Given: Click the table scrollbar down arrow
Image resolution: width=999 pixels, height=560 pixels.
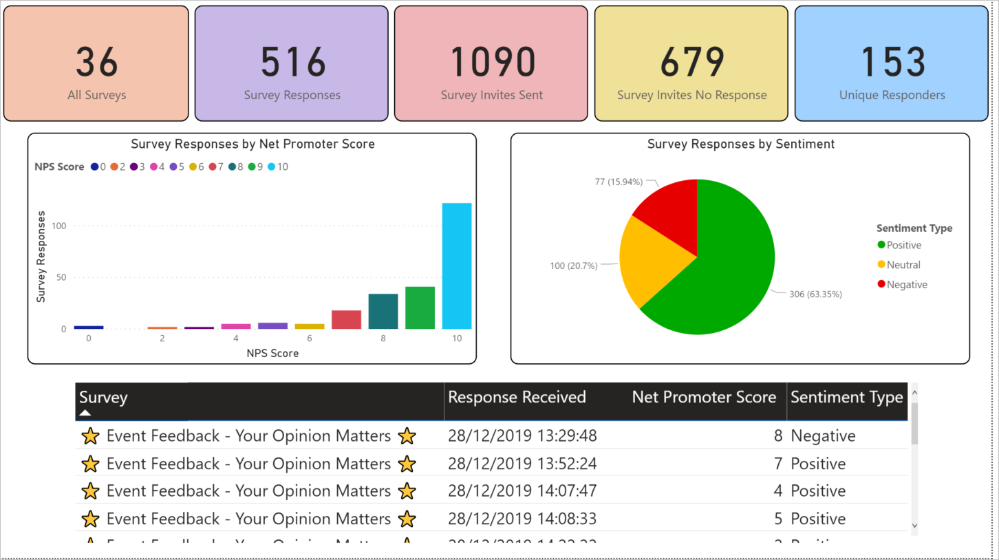Looking at the screenshot, I should 914,526.
